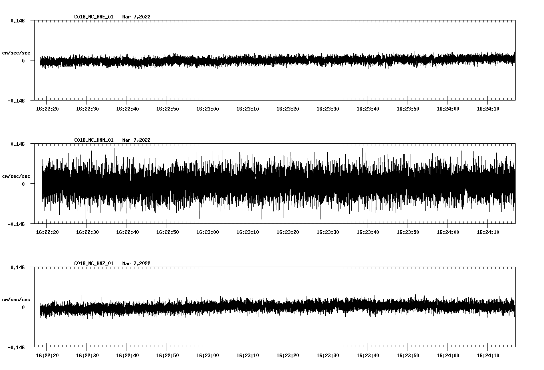544x370 pixels.
Task: Pick 16:23:00 time mark under HNZ plot
Action: pyautogui.click(x=208, y=355)
